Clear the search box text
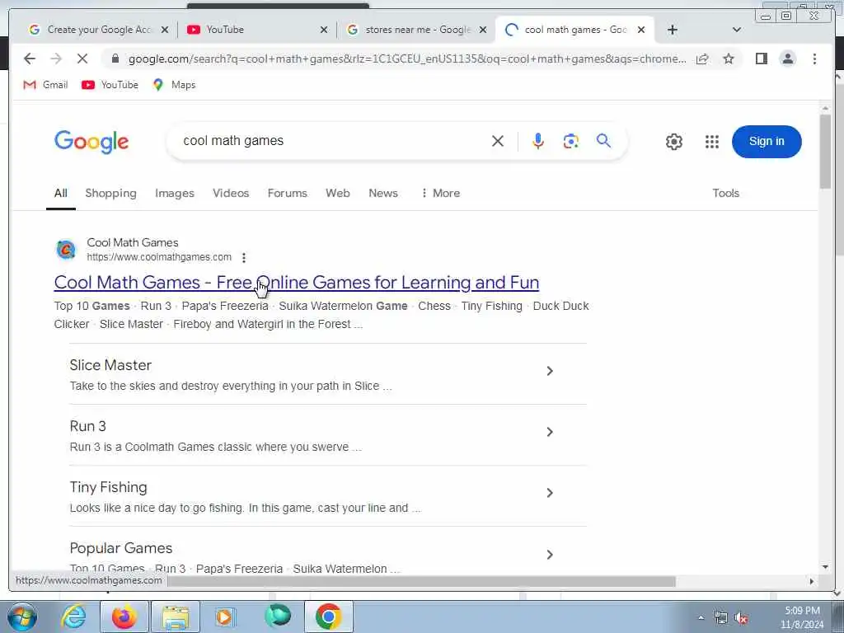Image resolution: width=844 pixels, height=633 pixels. click(498, 141)
